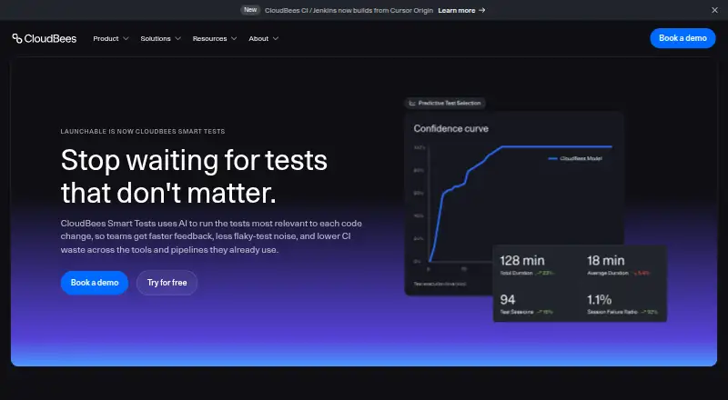This screenshot has height=400, width=728.
Task: Click the Predictive Test Selection tag
Action: click(x=445, y=103)
